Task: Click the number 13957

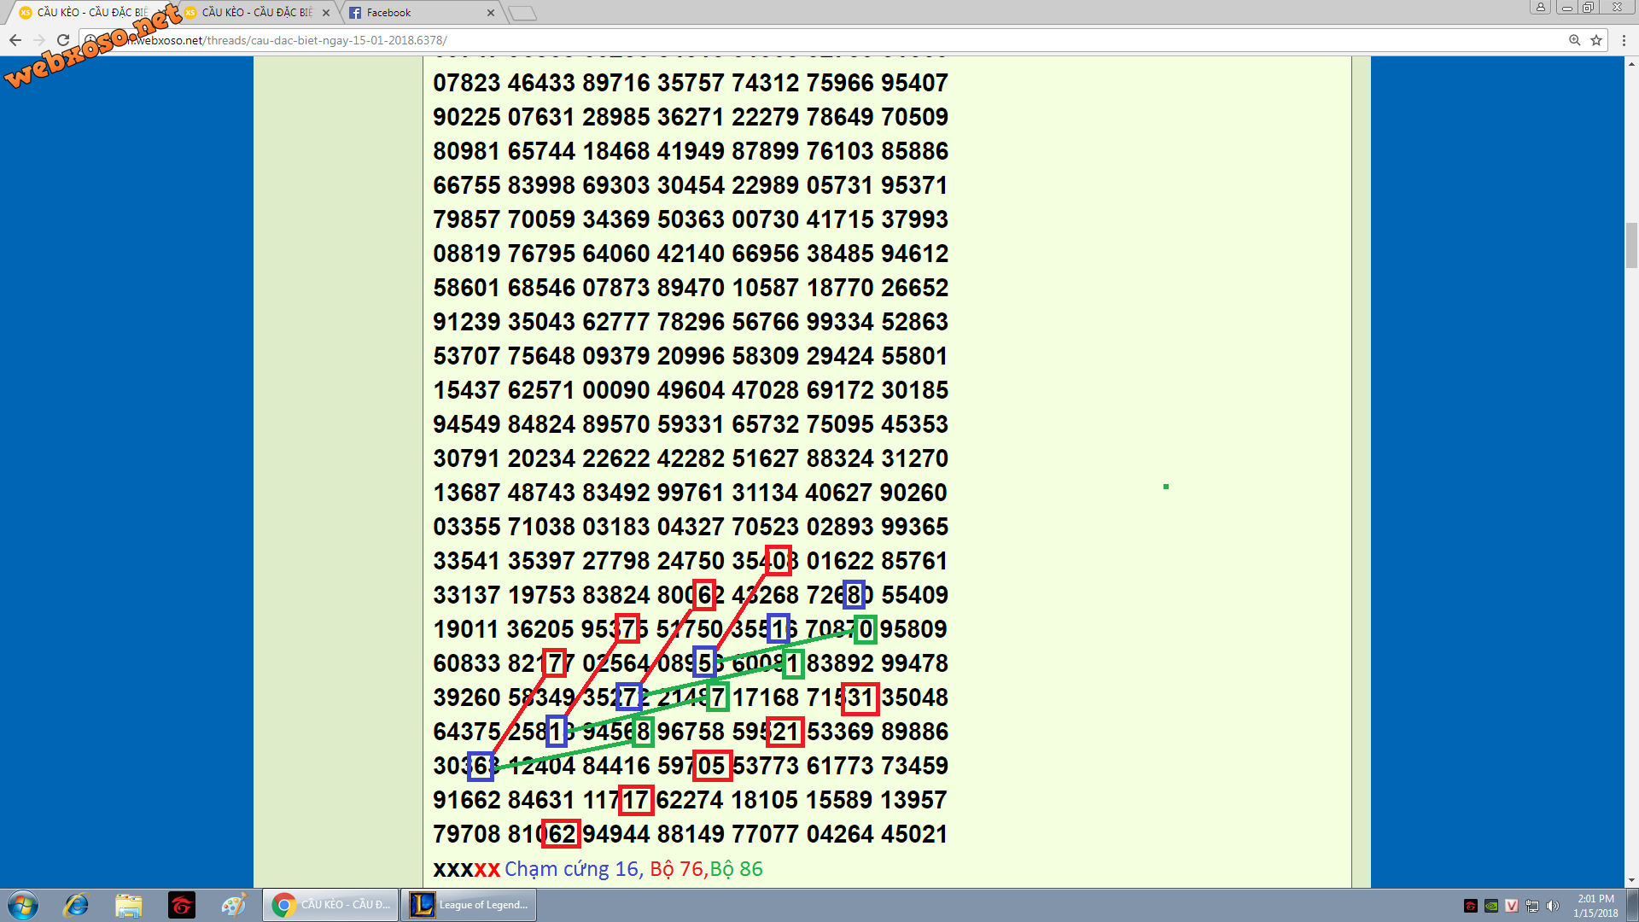Action: (x=915, y=800)
